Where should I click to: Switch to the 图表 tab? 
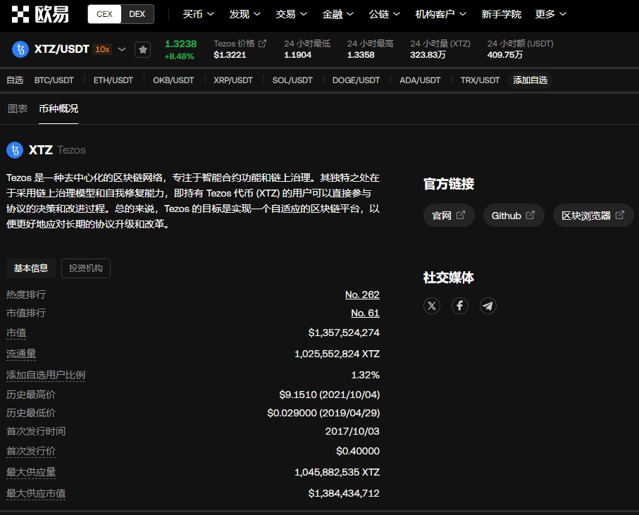[18, 108]
